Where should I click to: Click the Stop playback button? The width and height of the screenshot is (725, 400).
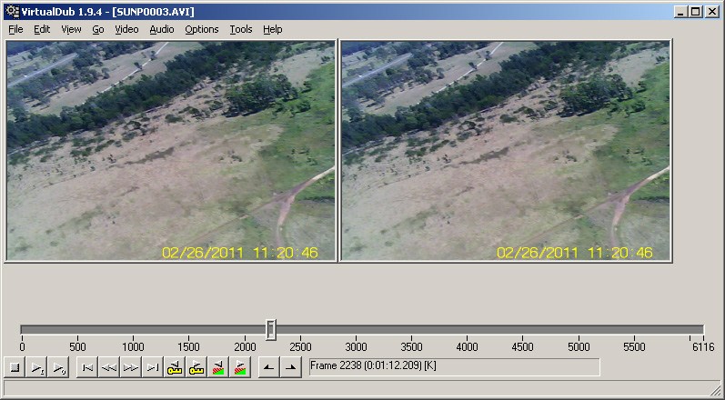(15, 367)
